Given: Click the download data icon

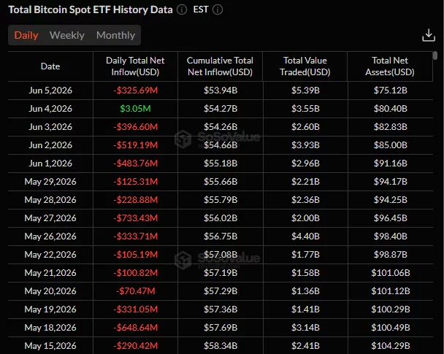Looking at the screenshot, I should pos(429,35).
